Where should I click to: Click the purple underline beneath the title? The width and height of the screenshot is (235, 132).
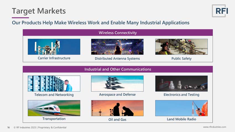(x=20, y=18)
